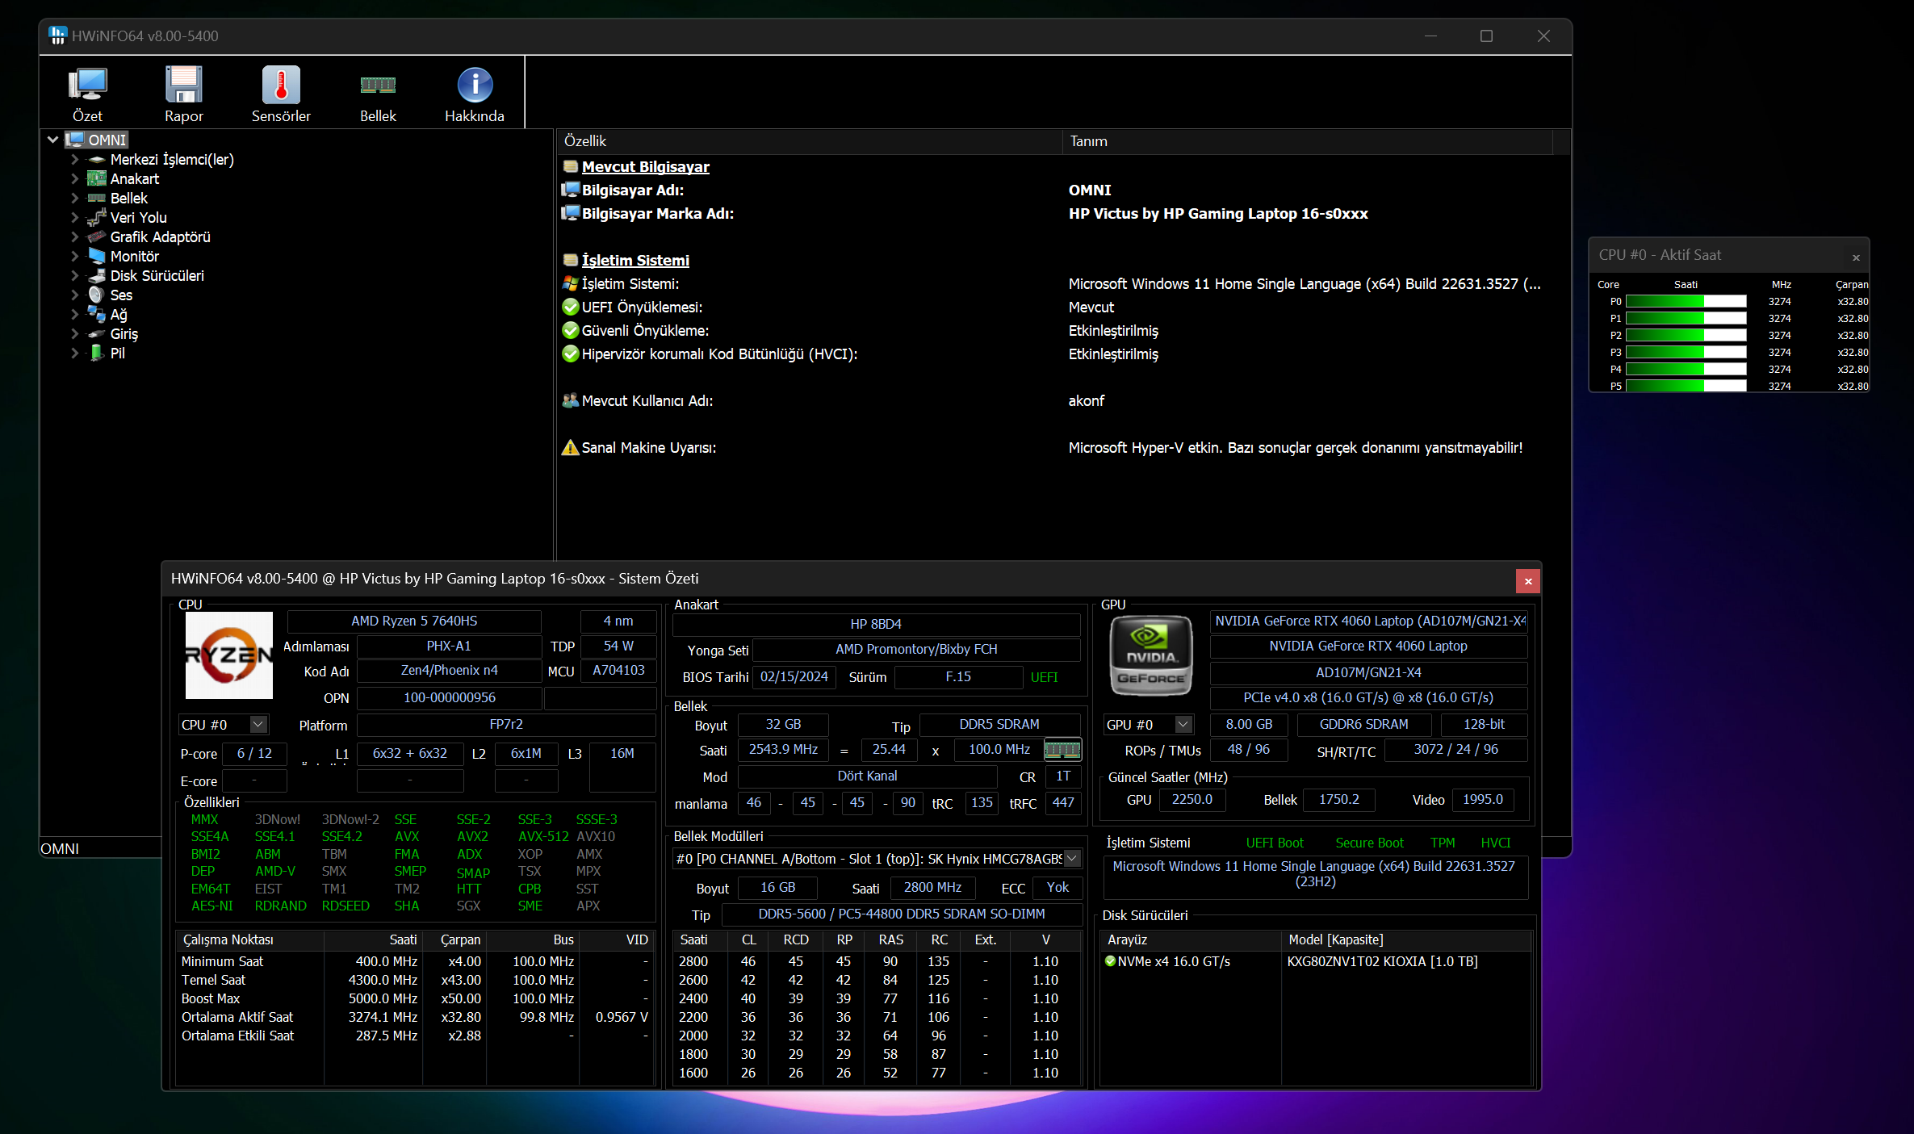Click the Mevcut Kullanıcı Adı users icon
This screenshot has width=1914, height=1134.
571,400
